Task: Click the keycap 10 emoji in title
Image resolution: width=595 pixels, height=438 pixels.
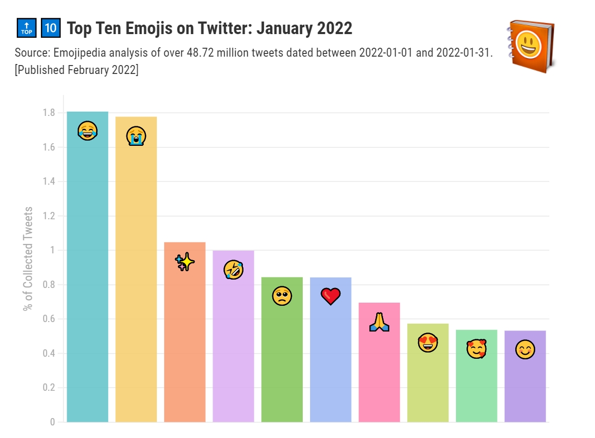Action: 50,28
